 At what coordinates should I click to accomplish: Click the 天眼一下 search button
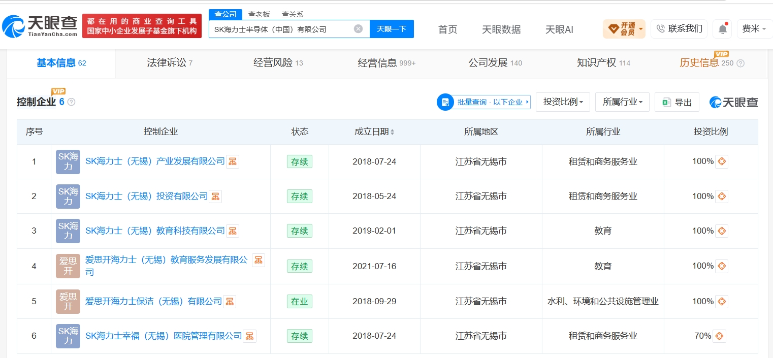tap(392, 29)
